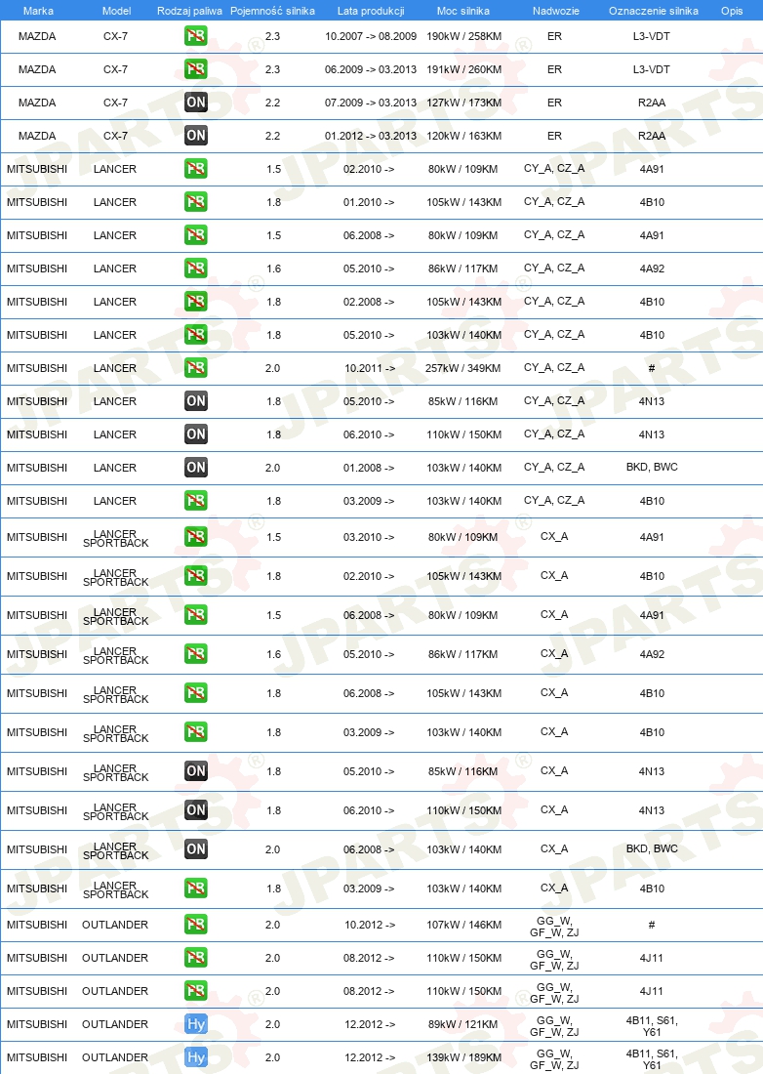The width and height of the screenshot is (763, 1074).
Task: Select BKD, BWC engine code in Lancer 01.2008 row
Action: pos(652,467)
